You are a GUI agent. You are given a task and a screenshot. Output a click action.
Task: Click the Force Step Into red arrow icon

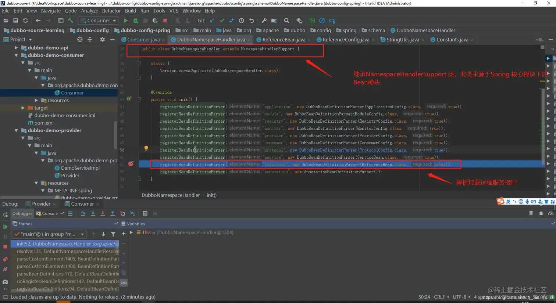[103, 213]
